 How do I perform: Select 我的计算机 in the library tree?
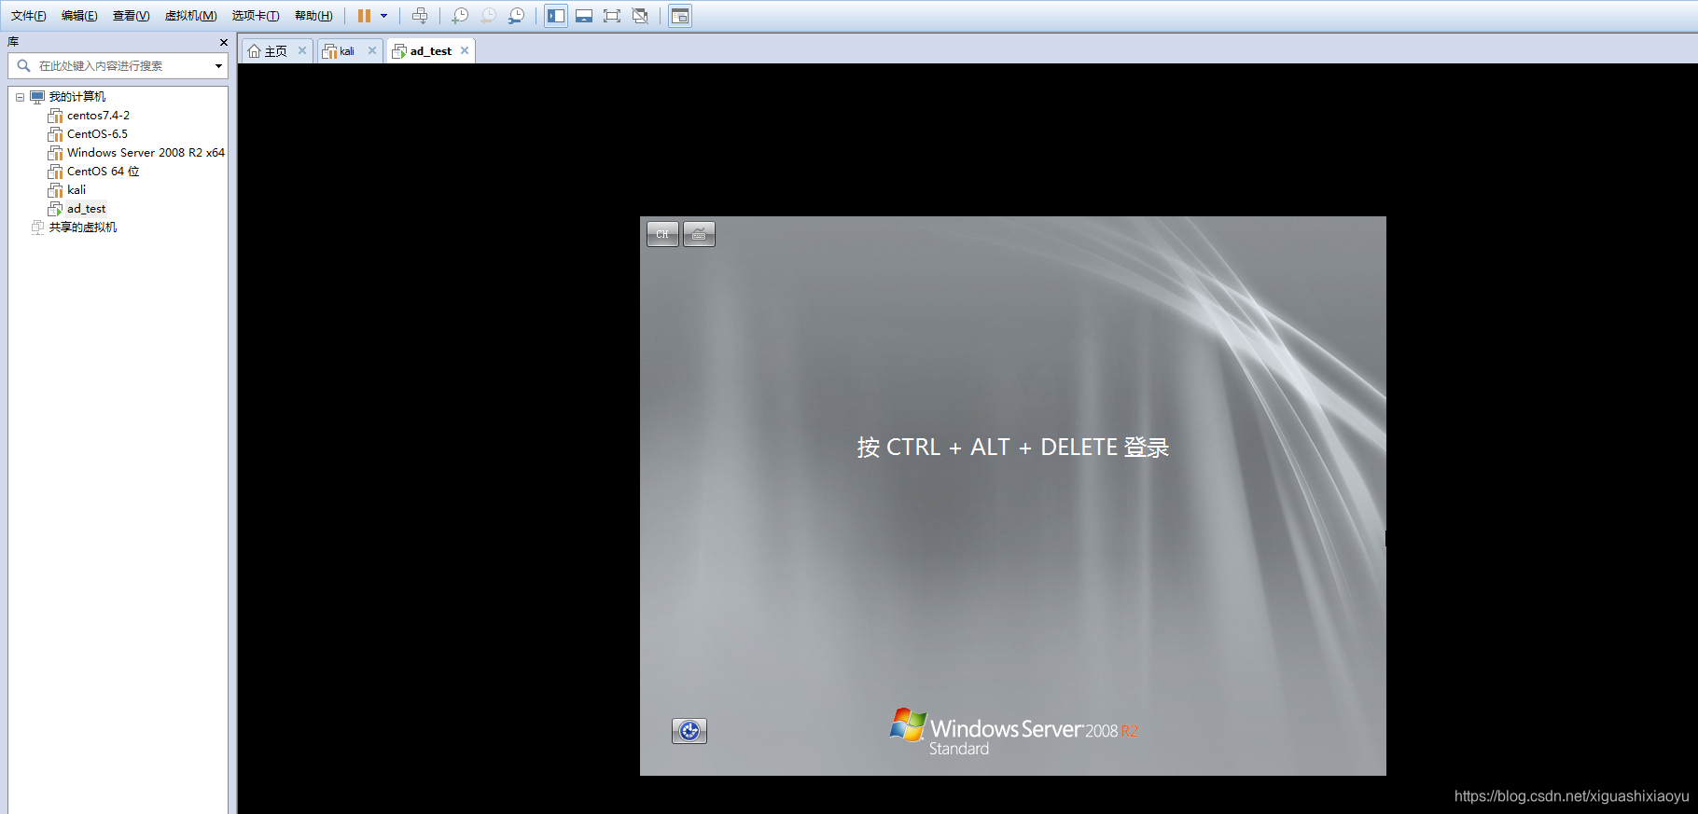pyautogui.click(x=77, y=97)
